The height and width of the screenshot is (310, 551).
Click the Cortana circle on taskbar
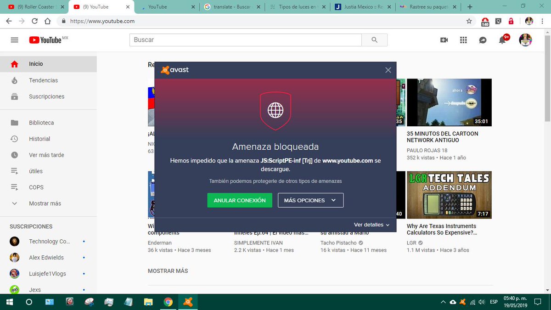click(x=29, y=302)
